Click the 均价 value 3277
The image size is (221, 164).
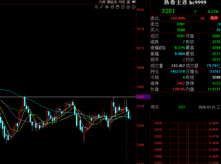click(216, 60)
